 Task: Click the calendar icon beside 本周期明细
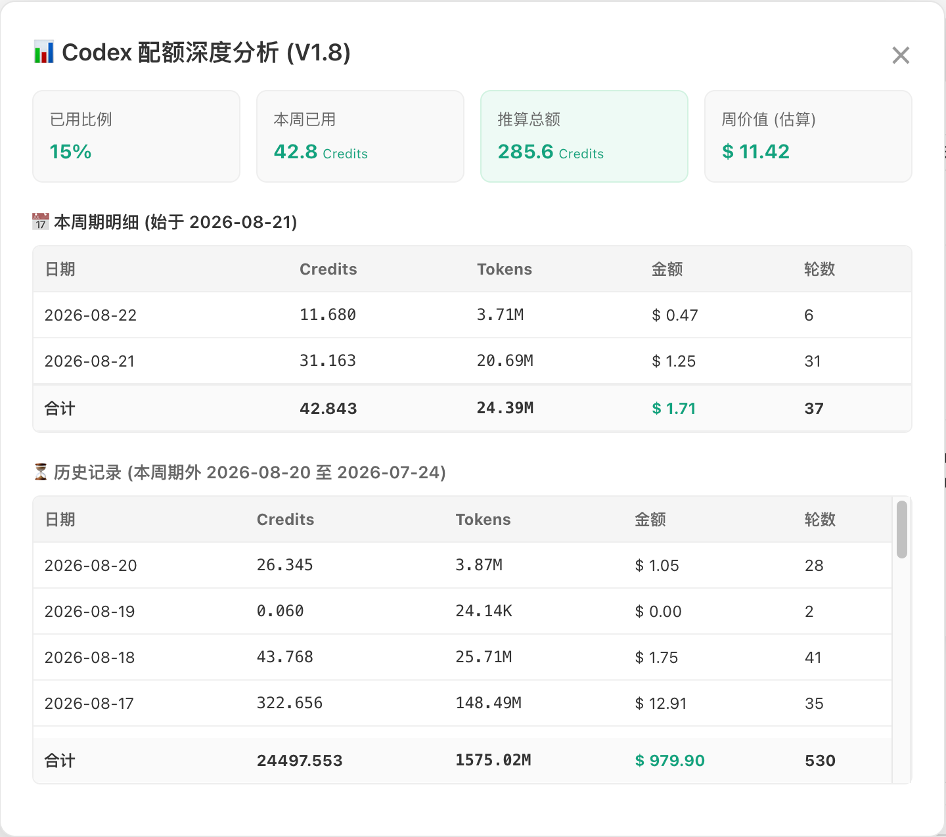41,221
